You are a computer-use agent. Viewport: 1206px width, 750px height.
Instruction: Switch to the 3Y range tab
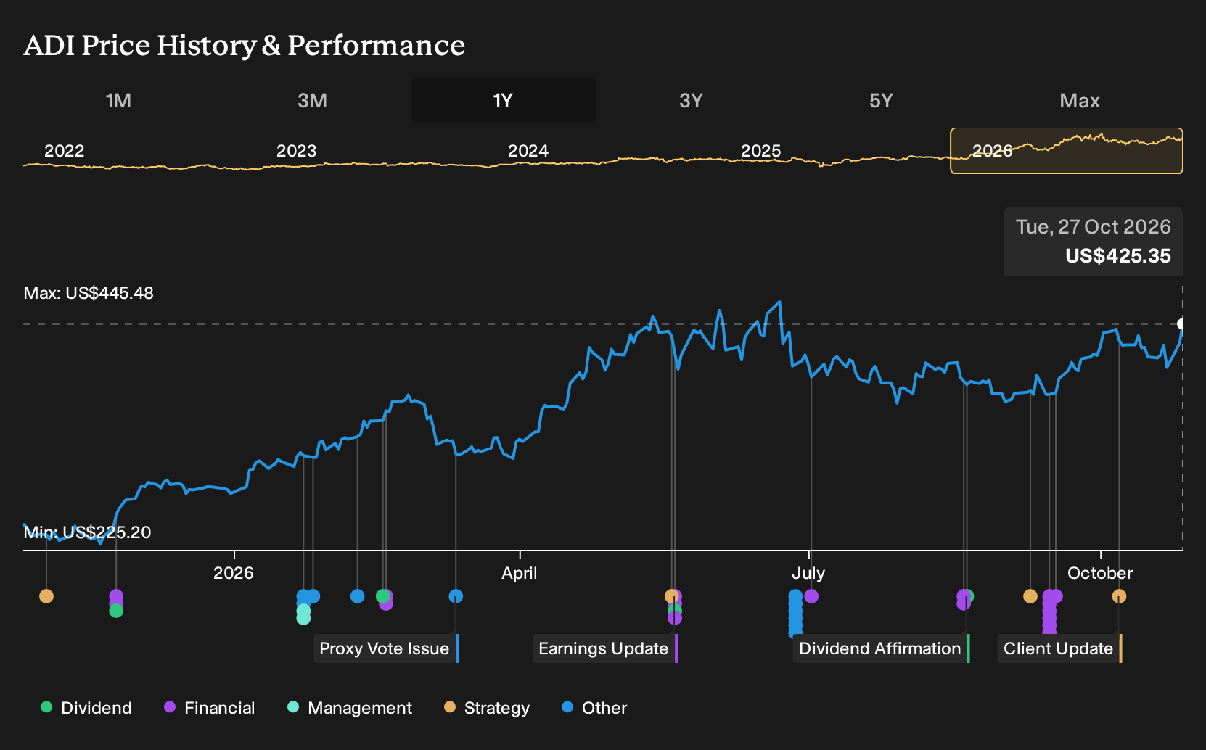click(x=691, y=100)
